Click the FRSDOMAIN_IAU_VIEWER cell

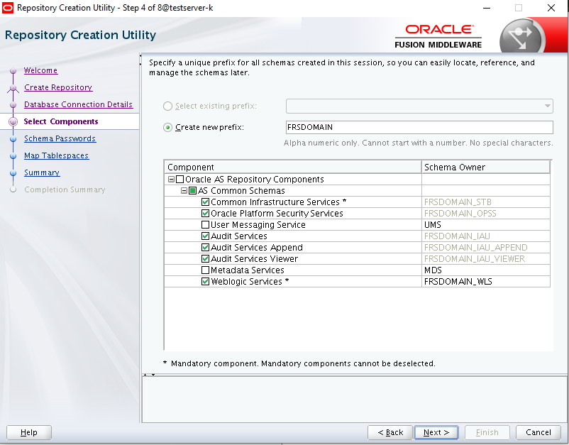[485, 259]
